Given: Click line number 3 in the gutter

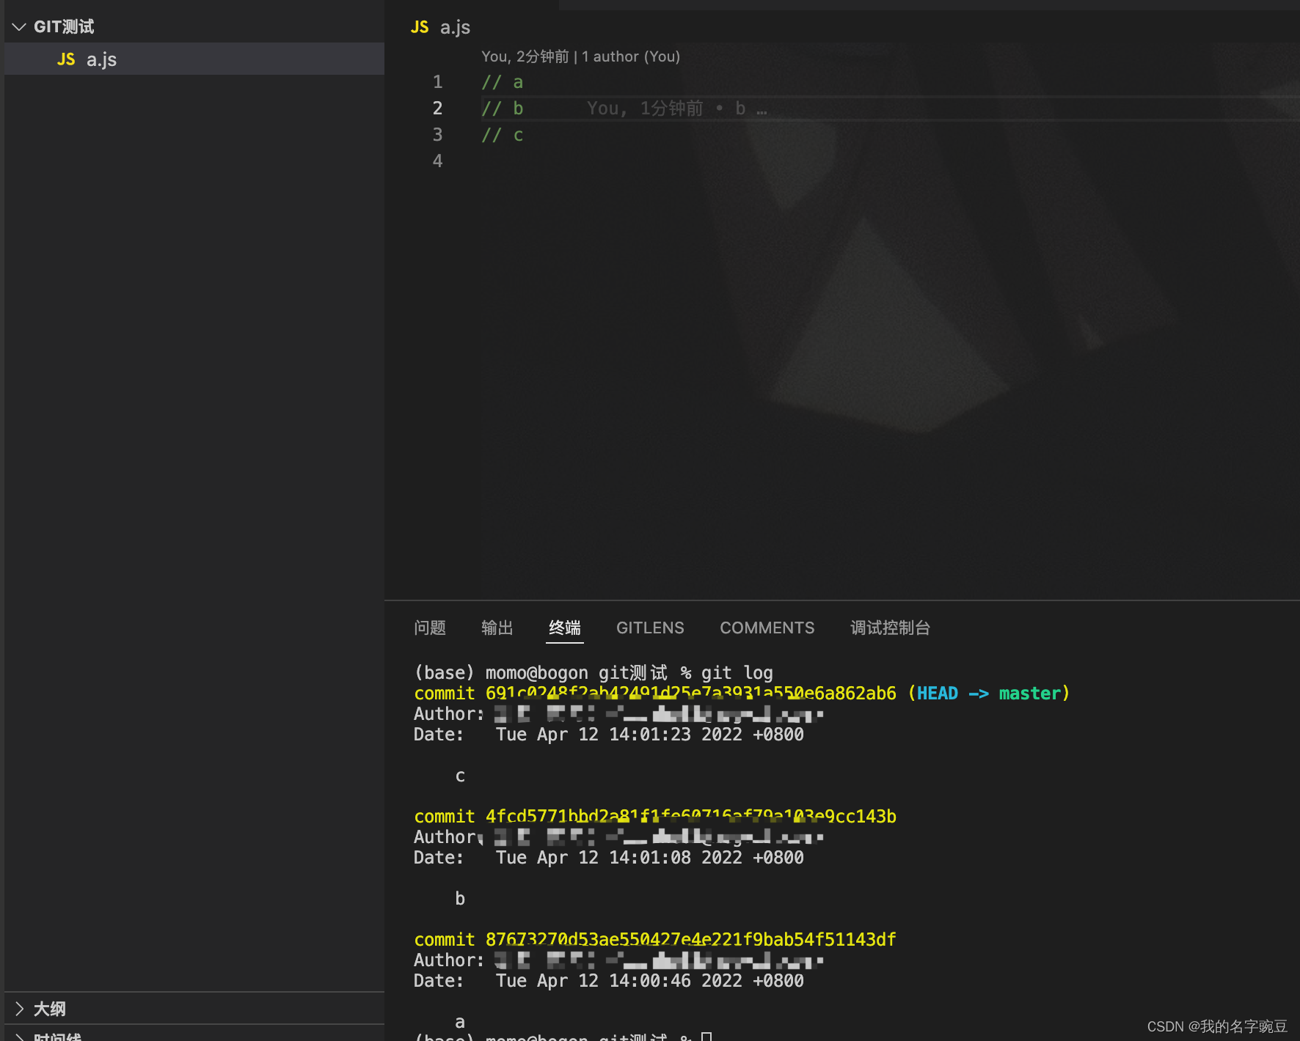Looking at the screenshot, I should click(437, 135).
